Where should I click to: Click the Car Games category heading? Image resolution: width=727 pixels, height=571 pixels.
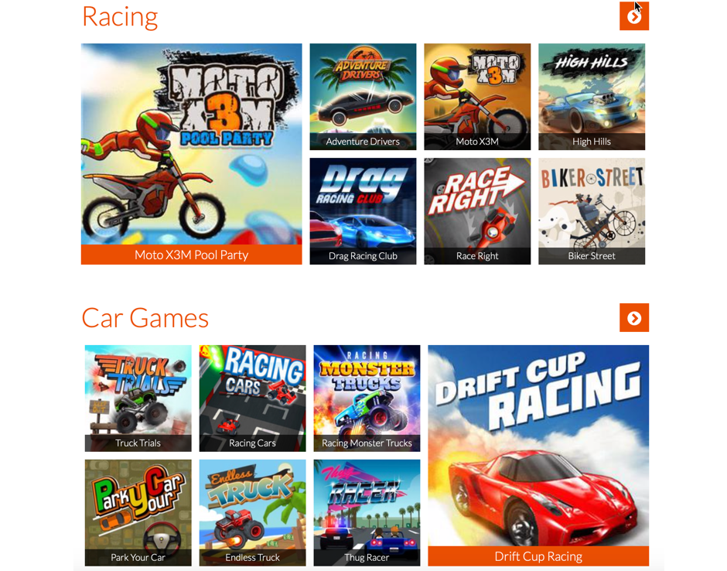pyautogui.click(x=145, y=318)
